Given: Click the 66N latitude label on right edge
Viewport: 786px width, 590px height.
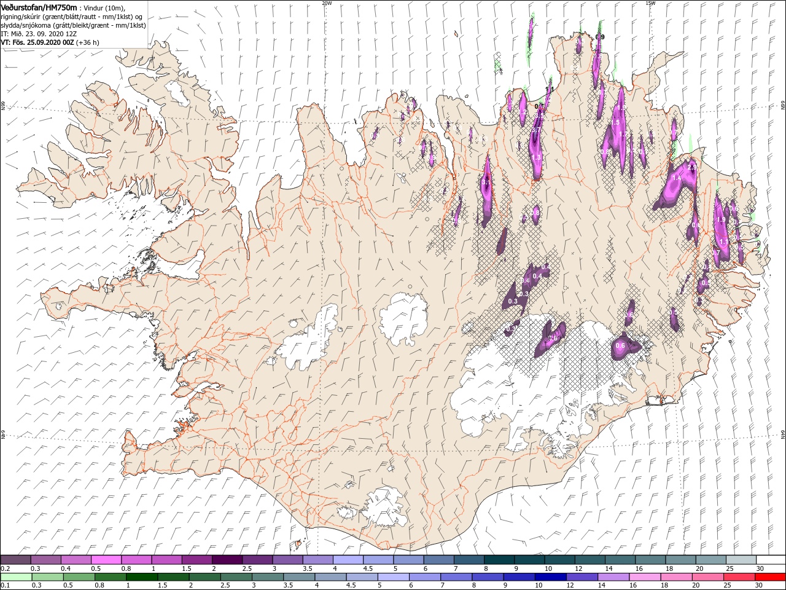Looking at the screenshot, I should tap(783, 106).
